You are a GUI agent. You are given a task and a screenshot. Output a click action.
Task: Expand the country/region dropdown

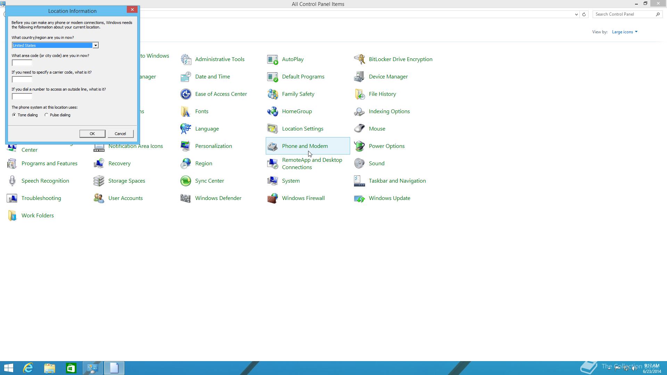[95, 45]
